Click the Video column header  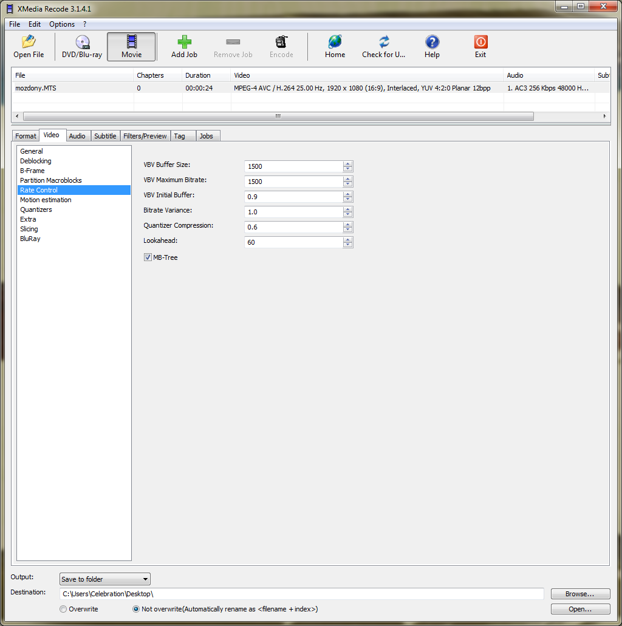tap(367, 75)
